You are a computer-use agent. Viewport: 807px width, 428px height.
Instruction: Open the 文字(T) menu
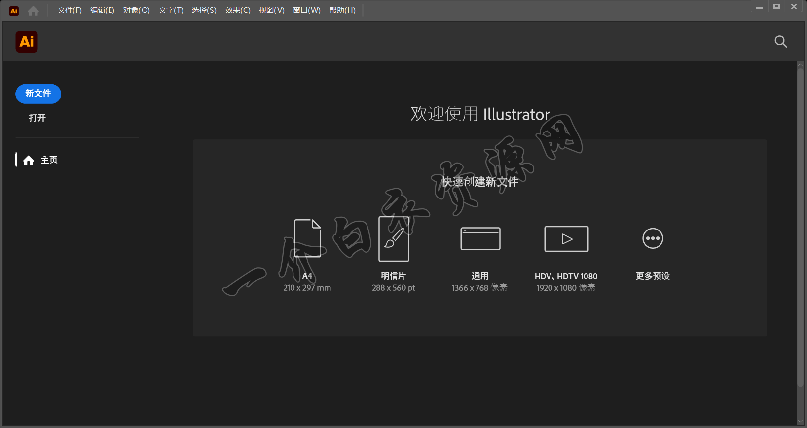[171, 10]
